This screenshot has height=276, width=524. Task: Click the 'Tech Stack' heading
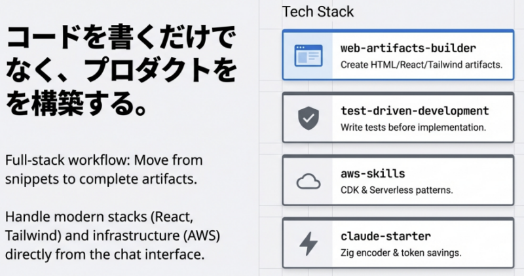318,12
